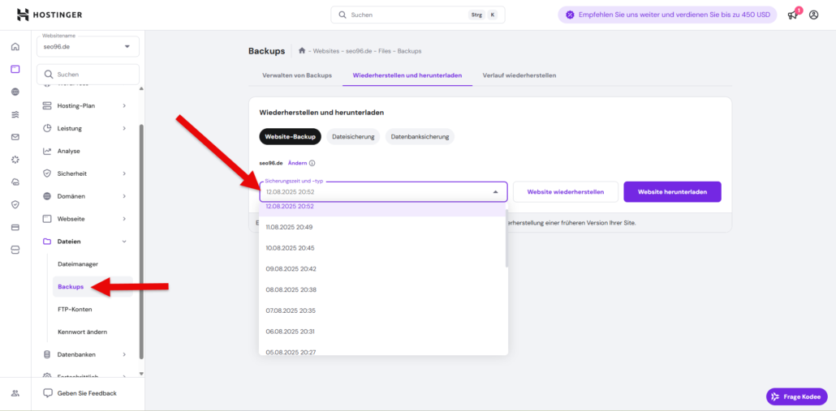Click Geben Sie Feedback text
The image size is (836, 411).
87,393
